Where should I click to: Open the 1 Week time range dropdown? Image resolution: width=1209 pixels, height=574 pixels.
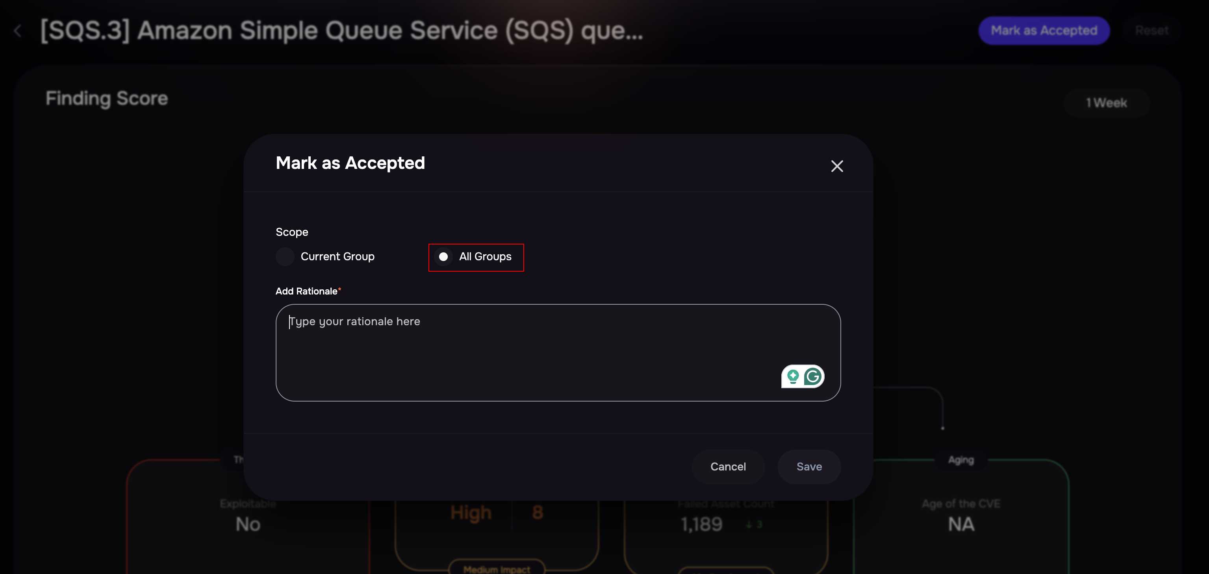click(x=1106, y=103)
